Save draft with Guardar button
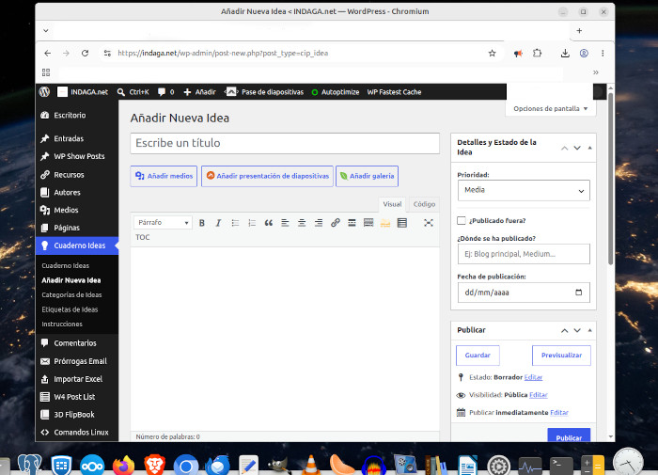The image size is (658, 475). point(478,356)
